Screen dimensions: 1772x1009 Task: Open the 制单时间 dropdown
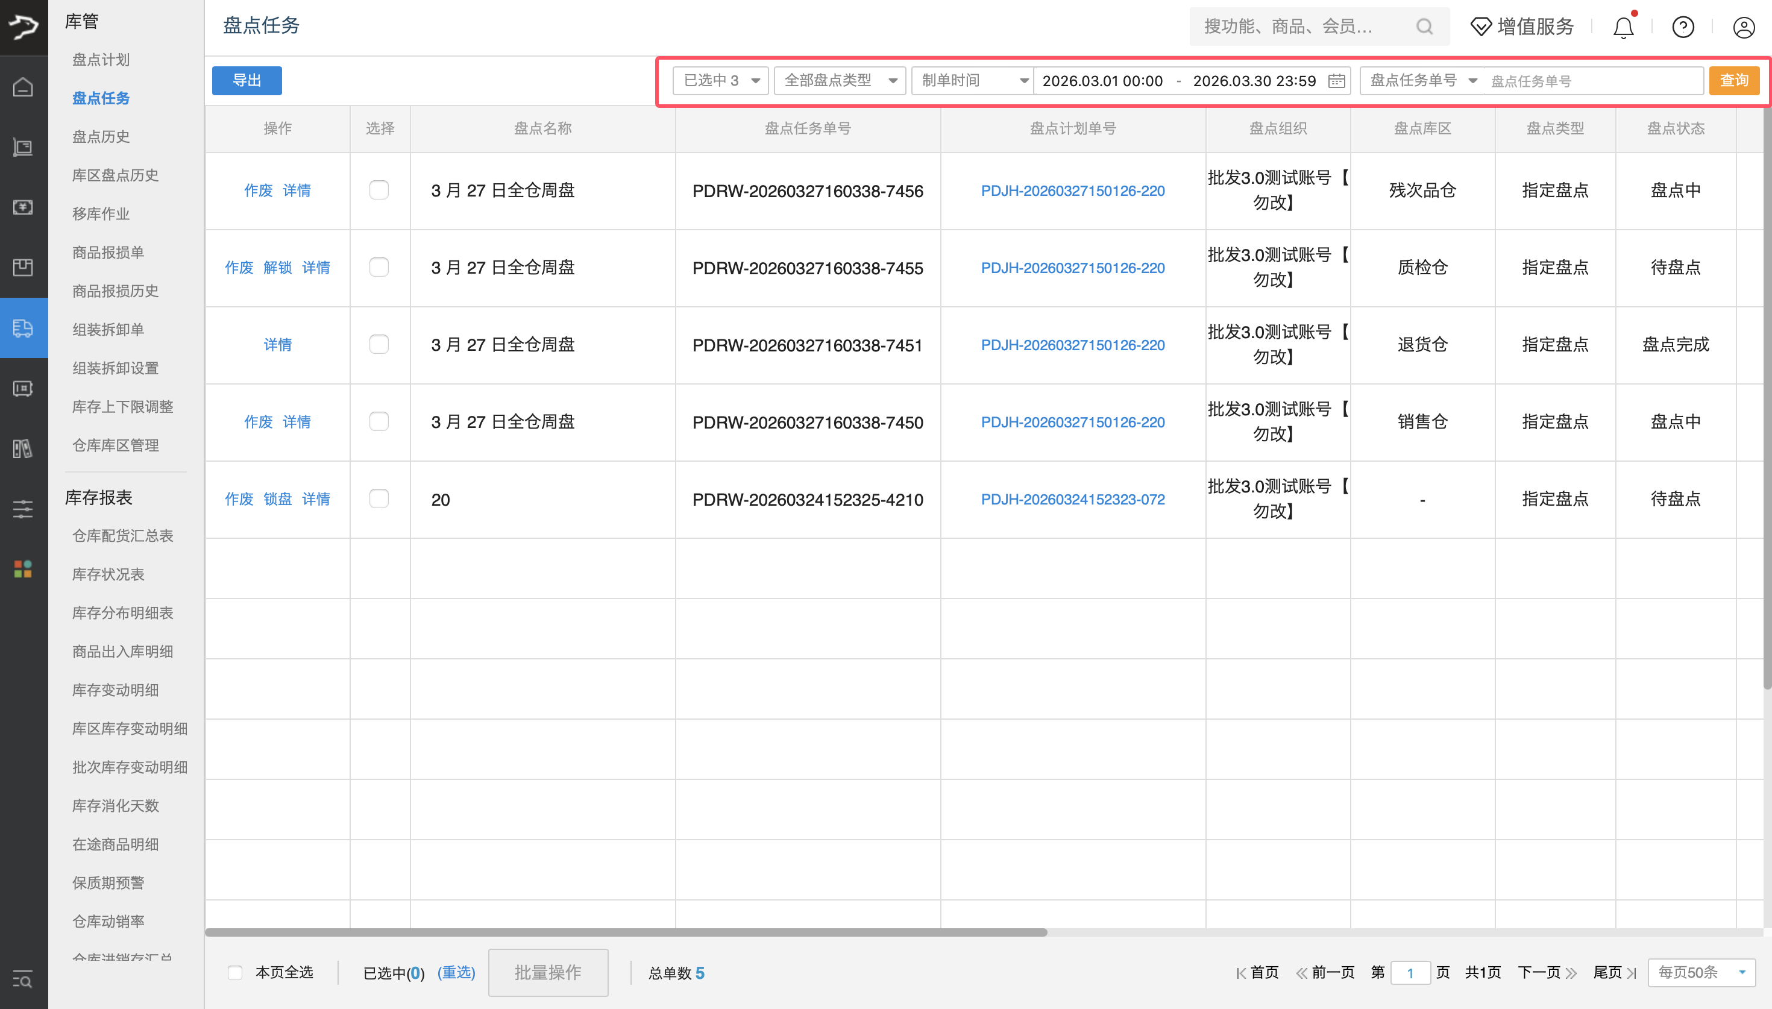coord(972,80)
